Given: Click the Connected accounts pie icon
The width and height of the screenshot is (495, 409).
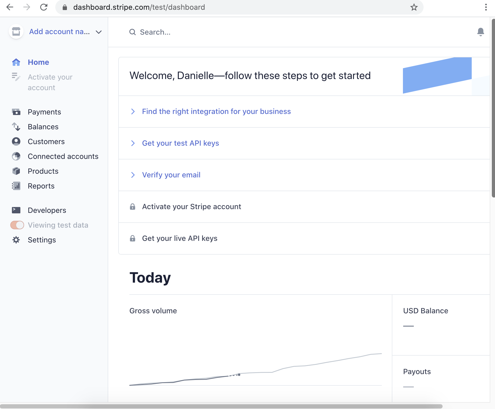Looking at the screenshot, I should (x=16, y=156).
